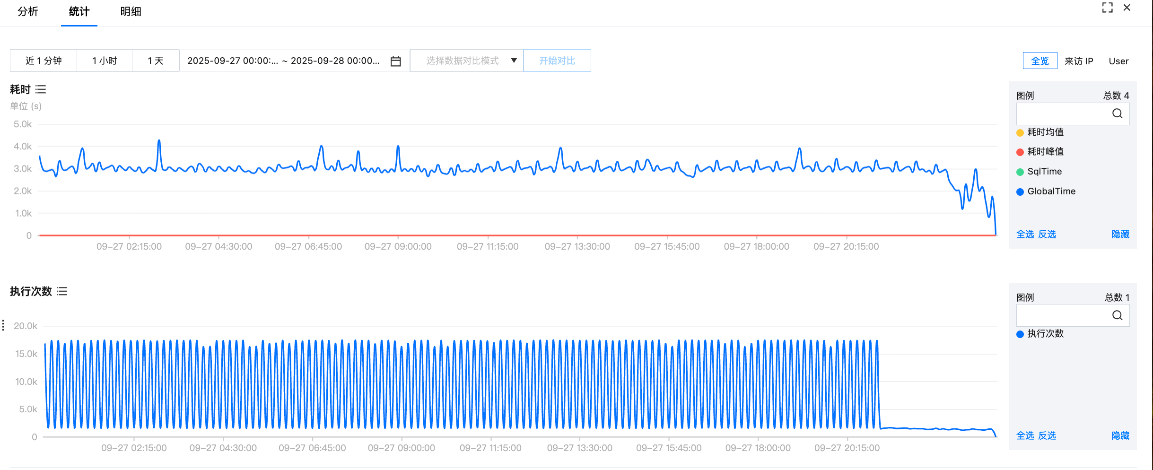Close the statistics panel

[1127, 8]
